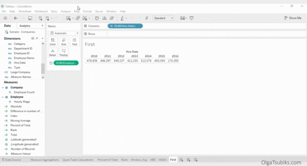Click the Show/Hide Cards toolbar icon
The image size is (307, 166).
pyautogui.click(x=183, y=18)
